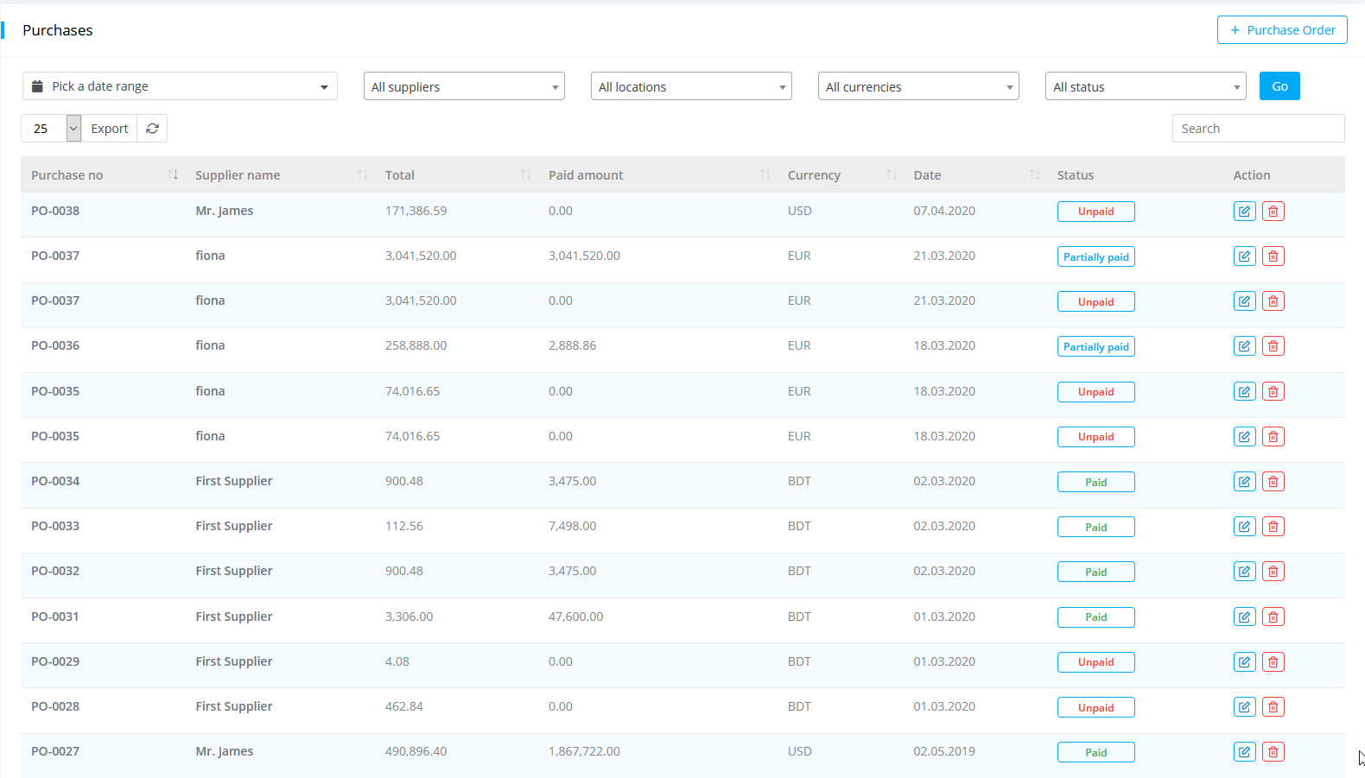
Task: Refresh the purchases table
Action: 152,129
